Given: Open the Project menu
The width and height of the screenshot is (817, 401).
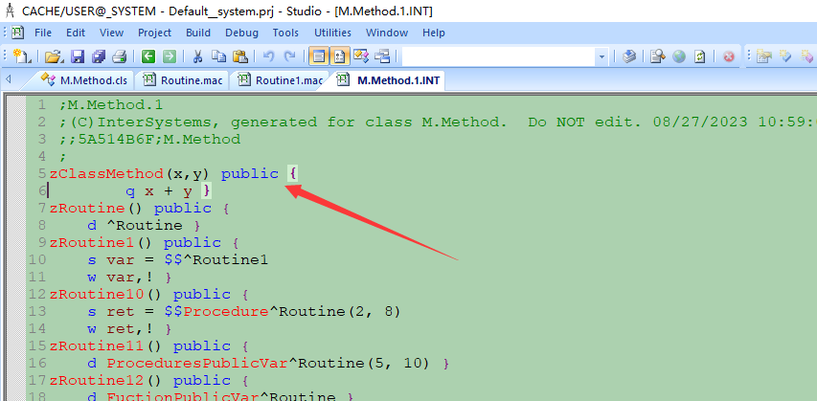Looking at the screenshot, I should point(155,33).
